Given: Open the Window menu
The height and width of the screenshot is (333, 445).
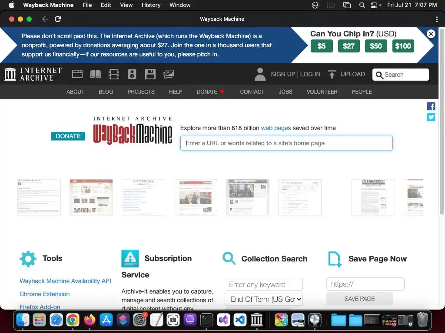Looking at the screenshot, I should point(180,5).
